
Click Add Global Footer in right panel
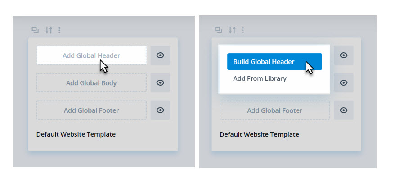[275, 110]
